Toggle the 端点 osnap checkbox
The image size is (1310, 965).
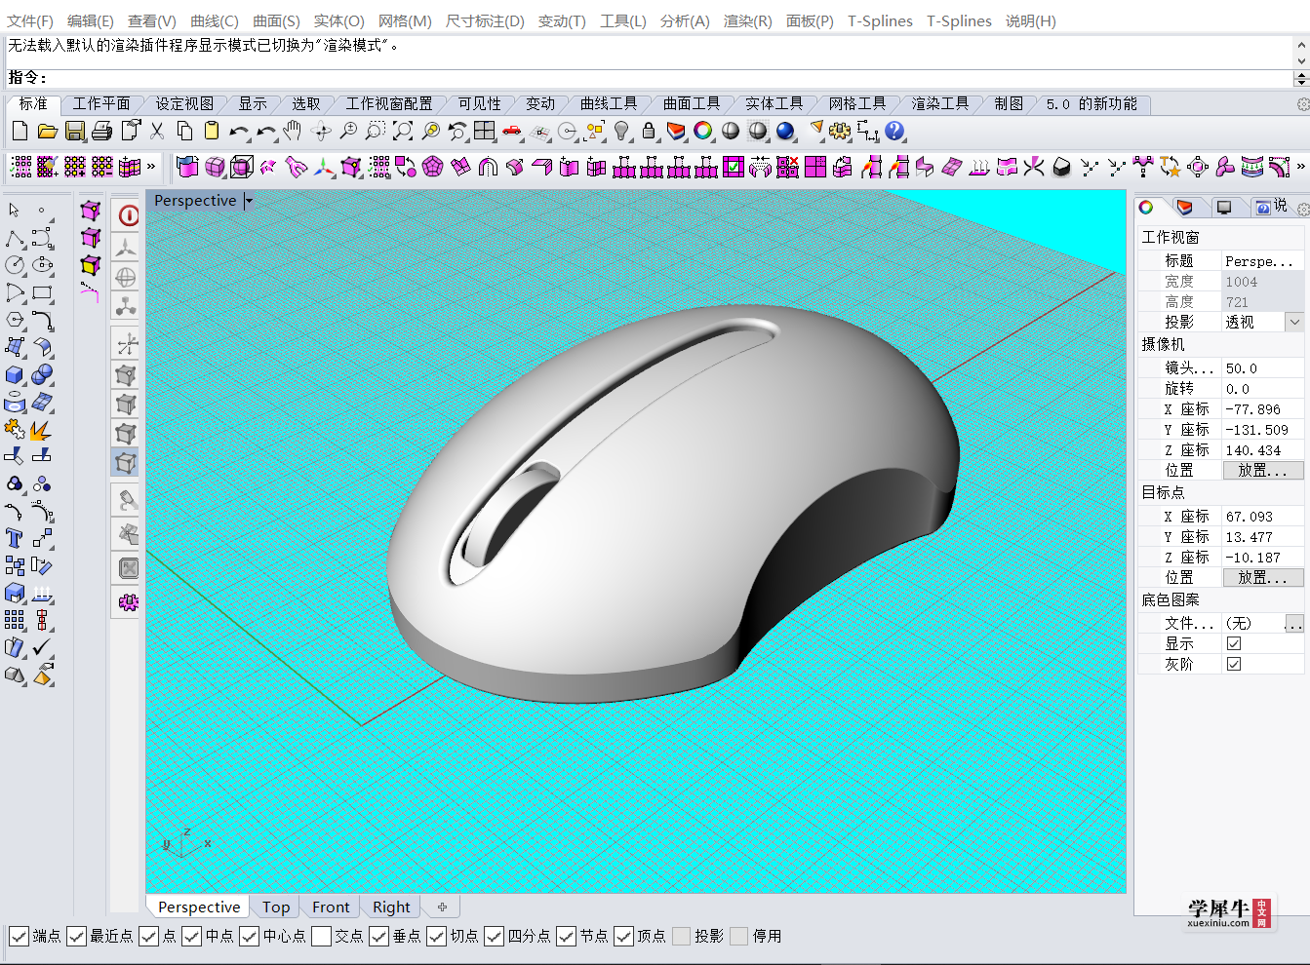[19, 937]
